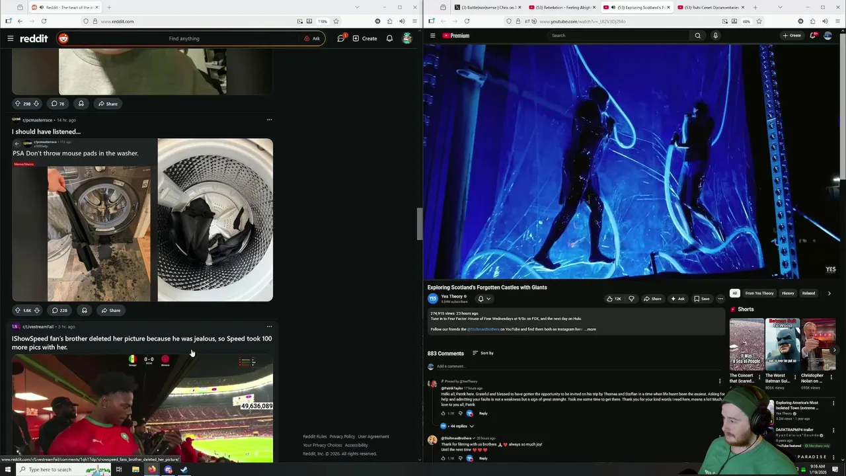Open more actions ellipsis under video
The image size is (846, 476).
720,299
